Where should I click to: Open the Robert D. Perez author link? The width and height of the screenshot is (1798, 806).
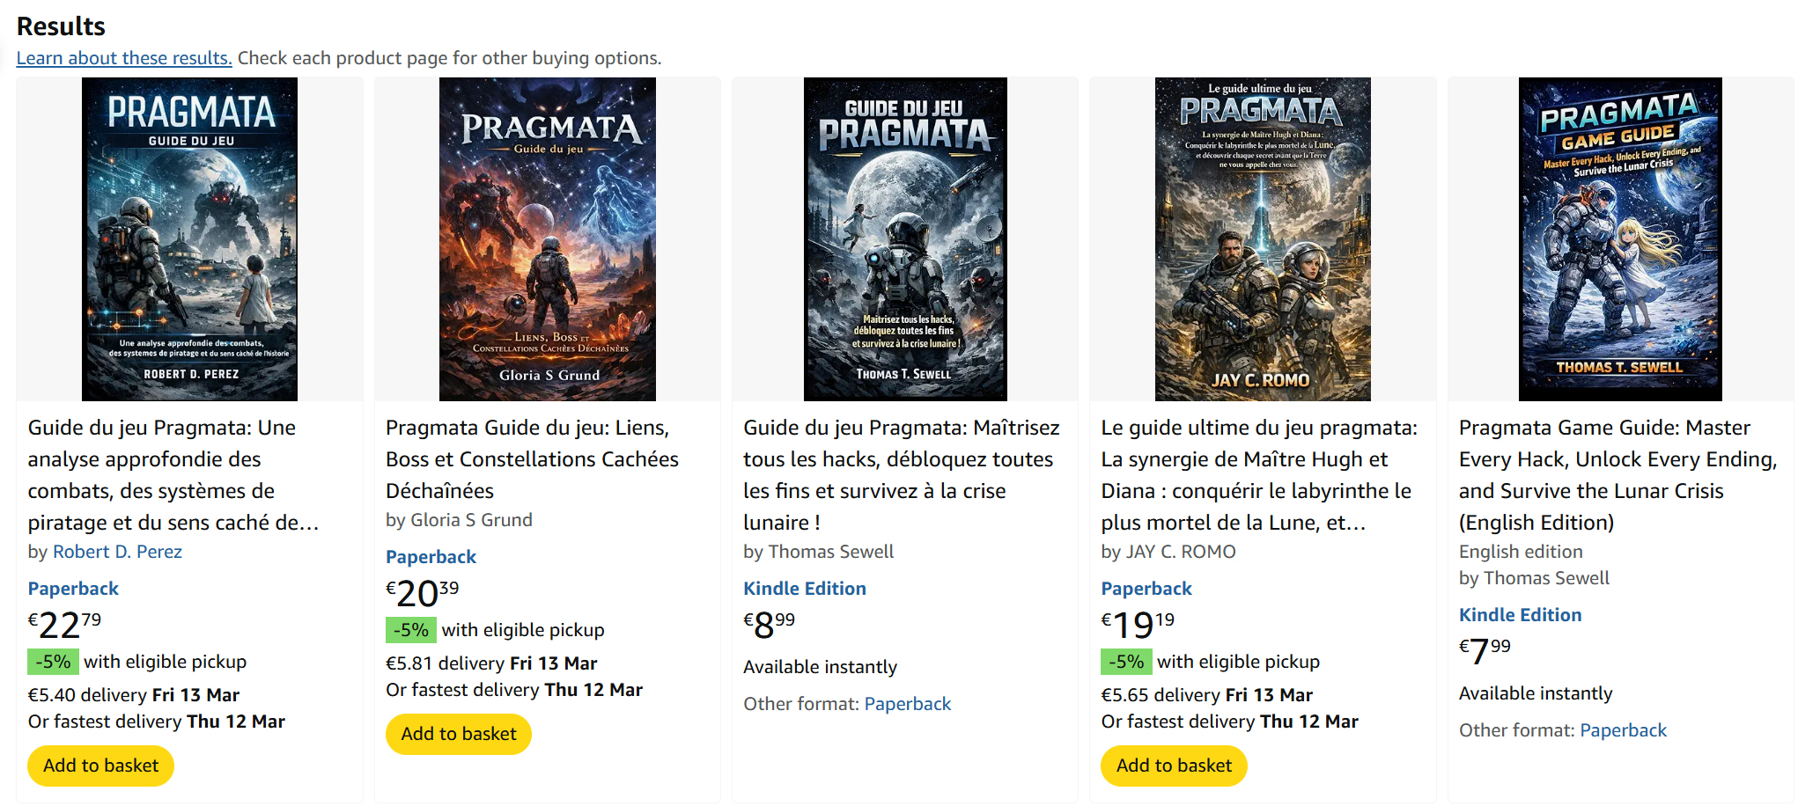click(116, 552)
